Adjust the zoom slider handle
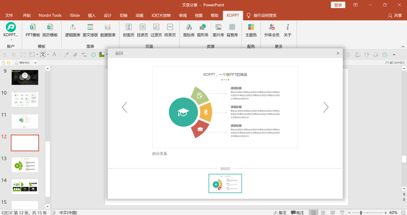 tap(361, 213)
